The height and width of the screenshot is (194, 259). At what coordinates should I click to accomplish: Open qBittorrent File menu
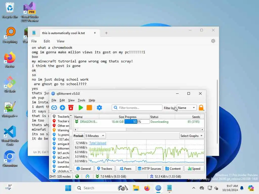[54, 100]
